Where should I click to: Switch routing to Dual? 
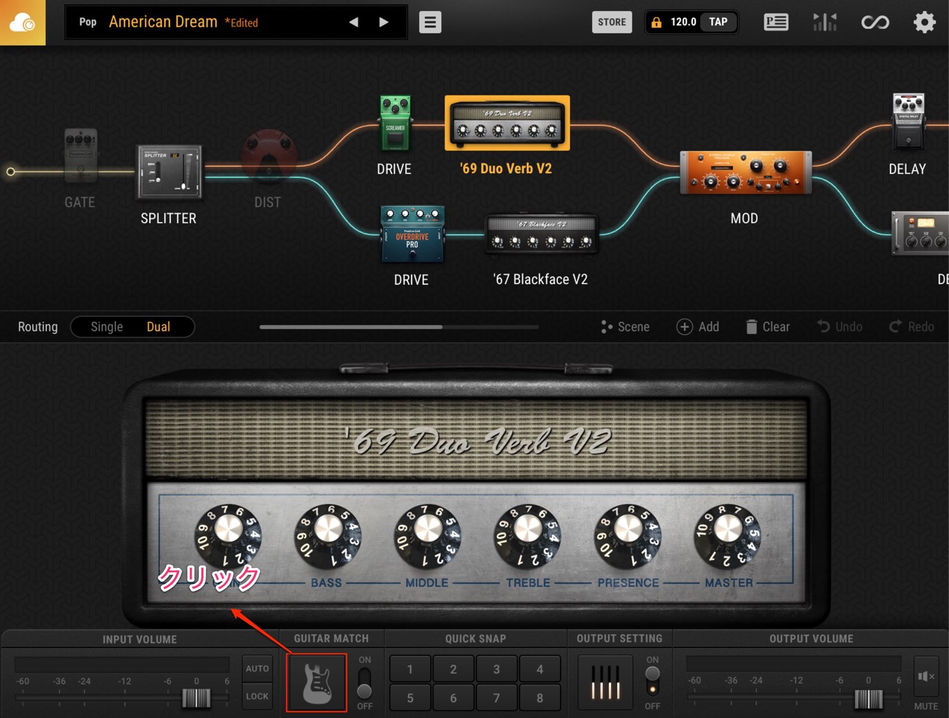point(158,327)
